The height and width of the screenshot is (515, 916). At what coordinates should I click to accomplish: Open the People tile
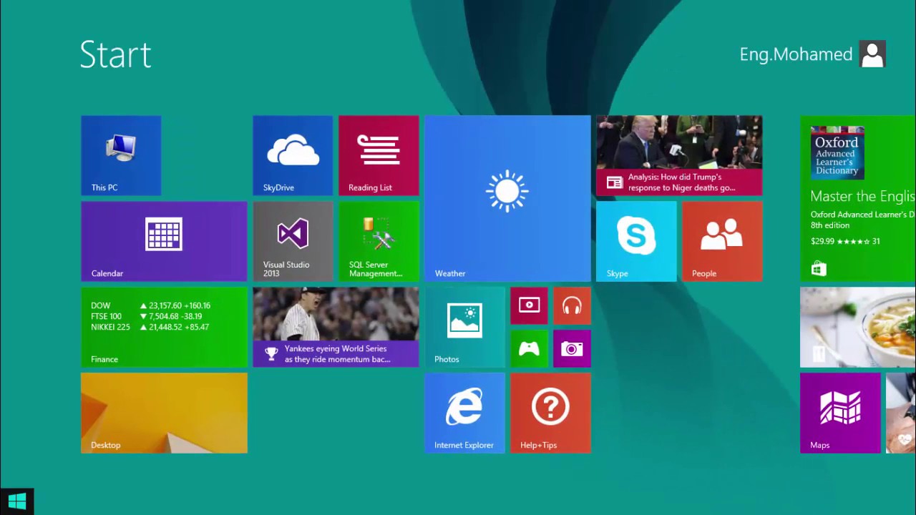(x=722, y=241)
